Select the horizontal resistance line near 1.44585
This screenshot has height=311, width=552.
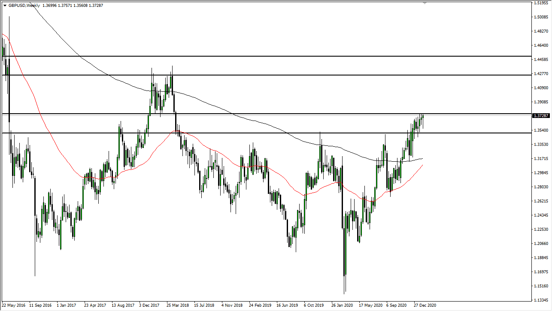click(258, 56)
